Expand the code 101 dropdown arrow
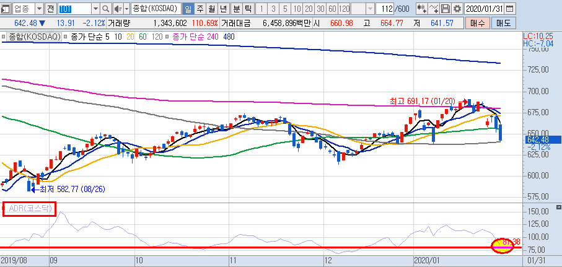 click(x=95, y=8)
